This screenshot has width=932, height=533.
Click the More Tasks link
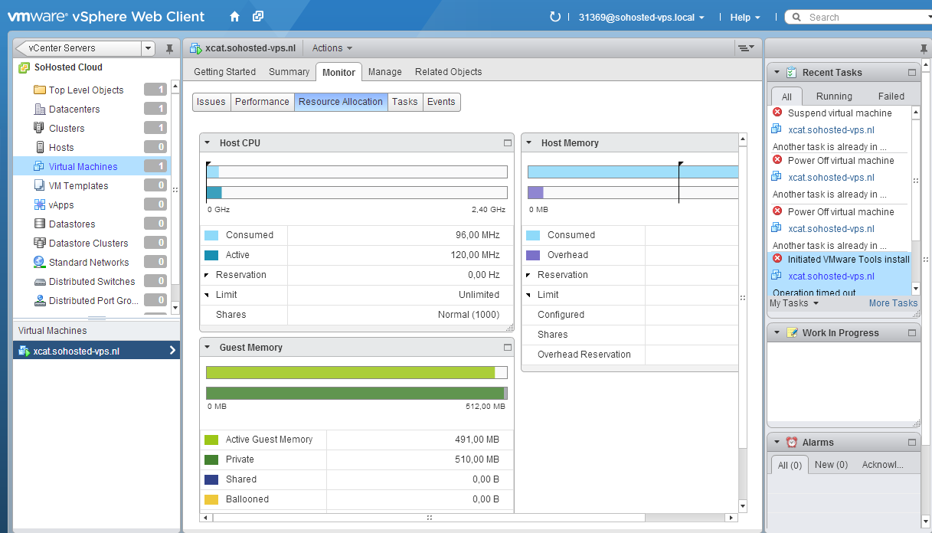click(x=893, y=303)
